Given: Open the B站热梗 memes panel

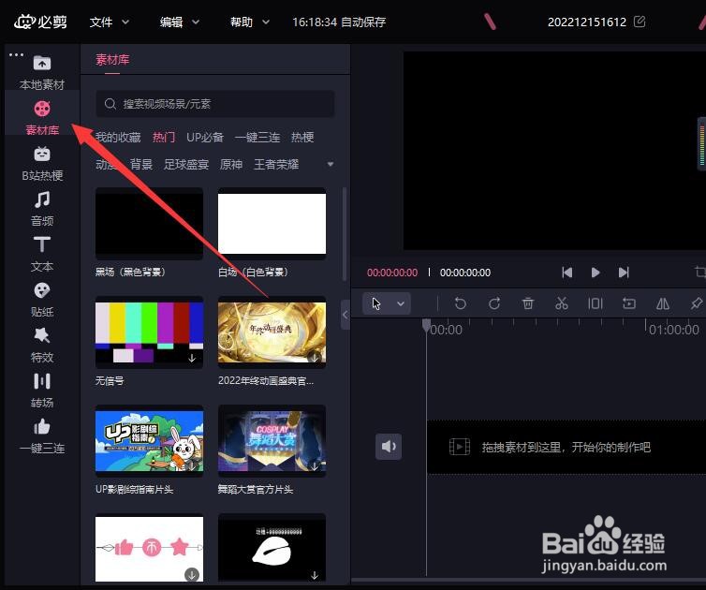Looking at the screenshot, I should pos(42,163).
